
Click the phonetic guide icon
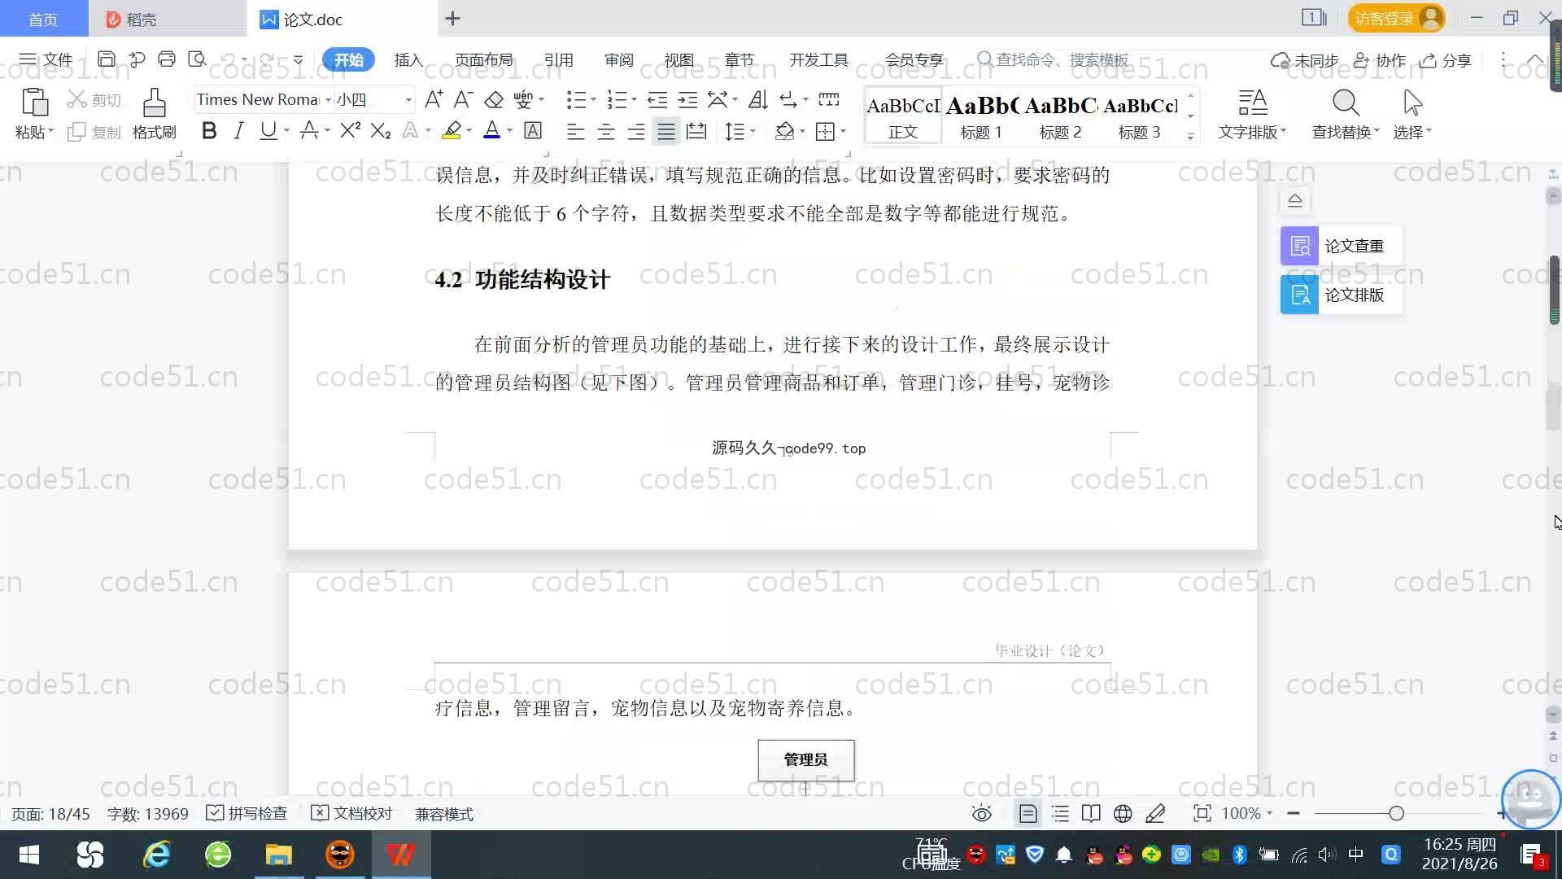[x=523, y=99]
